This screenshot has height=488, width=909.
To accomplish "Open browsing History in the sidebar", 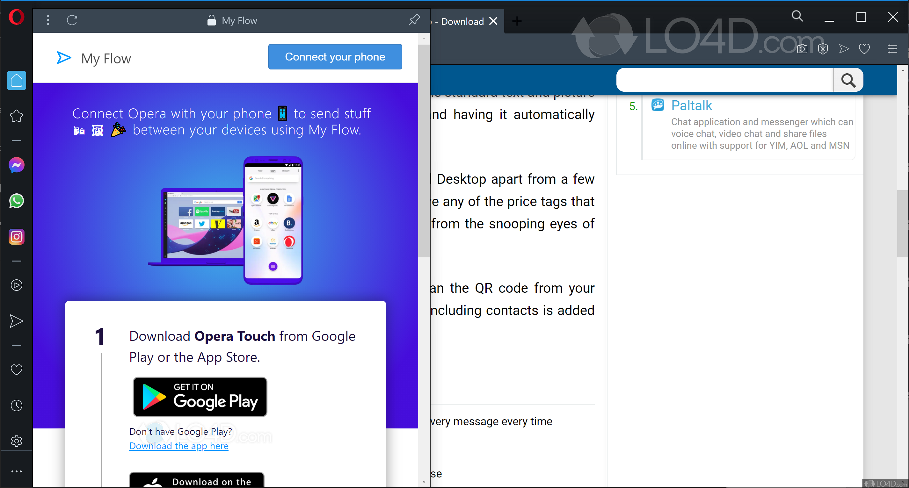I will [16, 405].
